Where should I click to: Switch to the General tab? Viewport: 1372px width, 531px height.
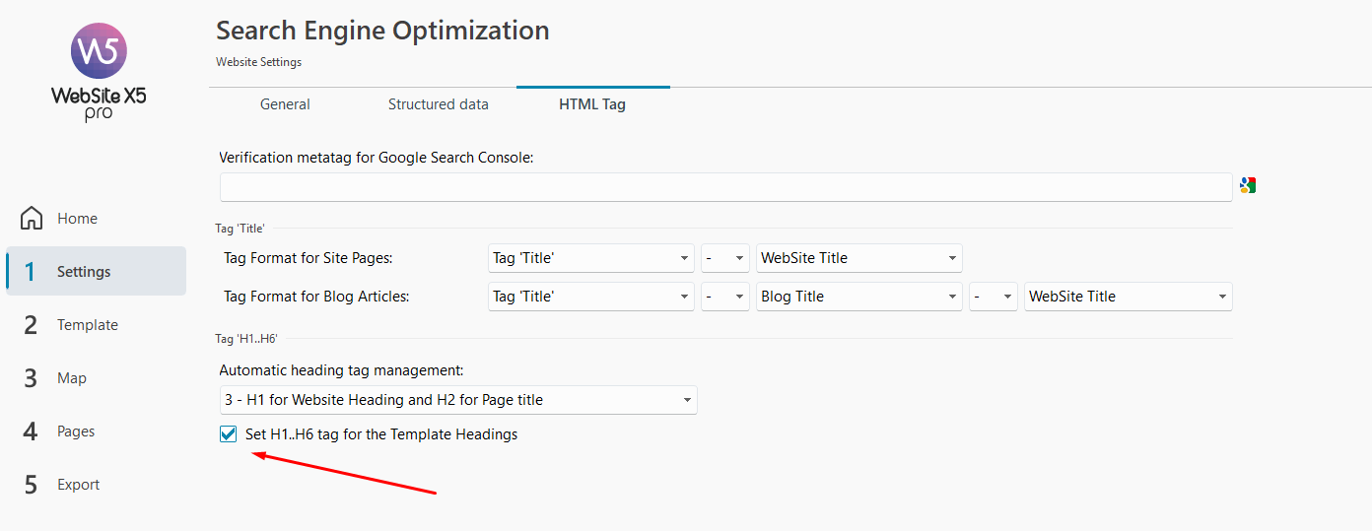pos(285,104)
